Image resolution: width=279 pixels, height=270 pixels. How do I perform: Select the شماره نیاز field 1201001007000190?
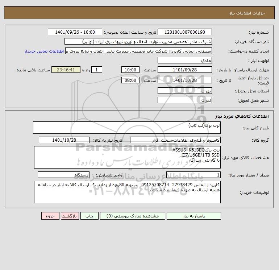(x=185, y=32)
